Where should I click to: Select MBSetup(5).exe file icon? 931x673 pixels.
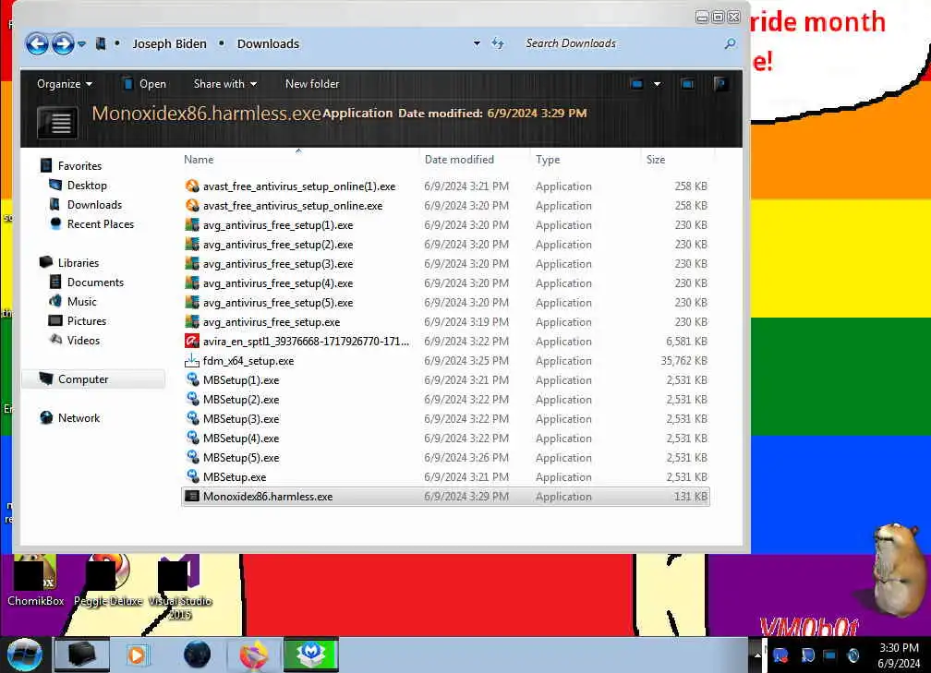(x=192, y=458)
